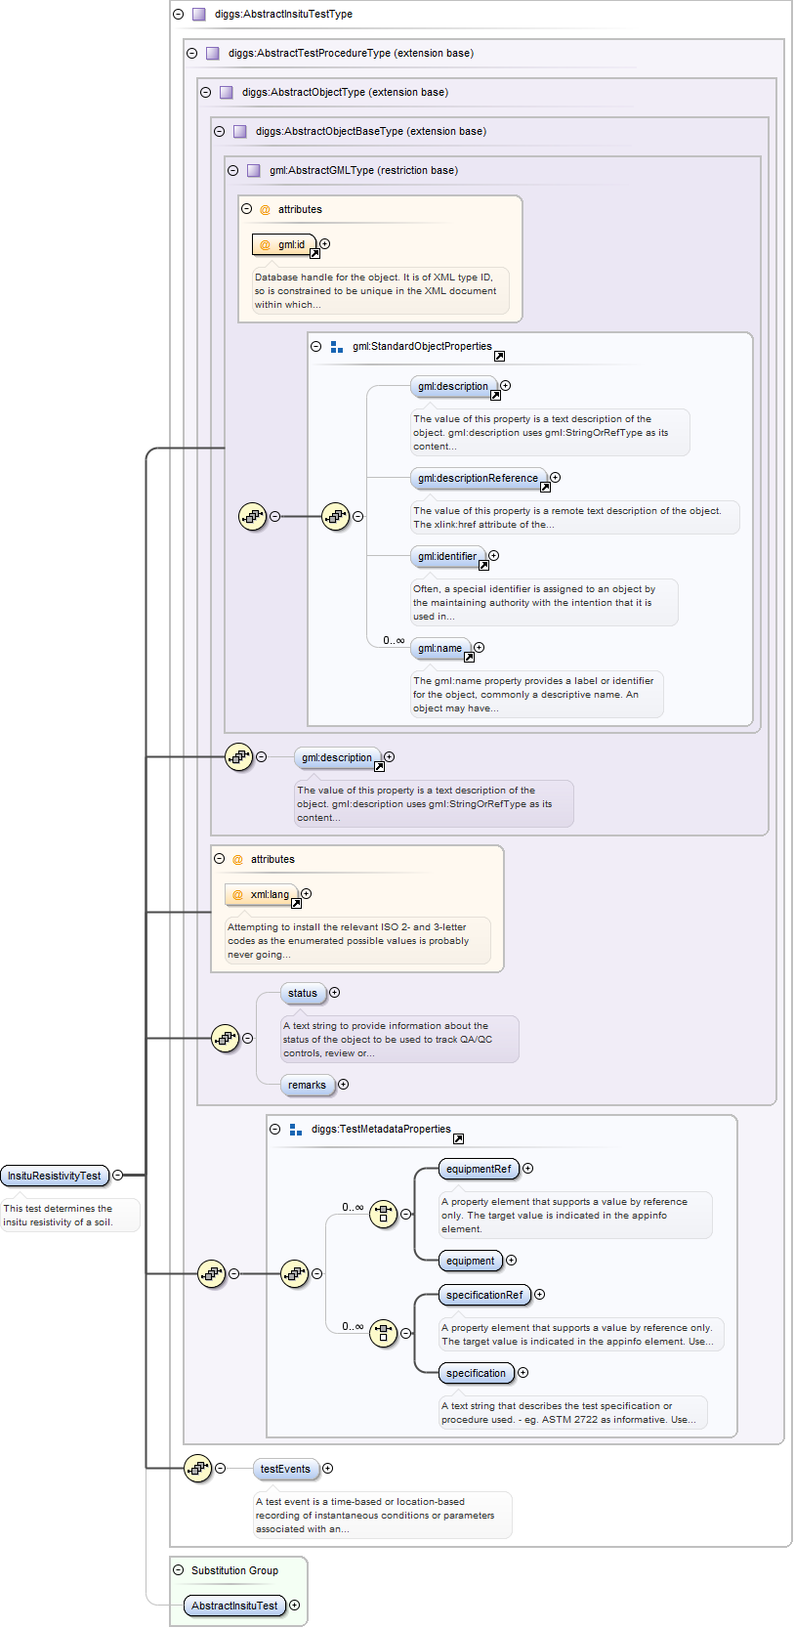Click the purple diggs:AbstractObjectType type square
Viewport: 794px width, 1628px height.
point(227,92)
